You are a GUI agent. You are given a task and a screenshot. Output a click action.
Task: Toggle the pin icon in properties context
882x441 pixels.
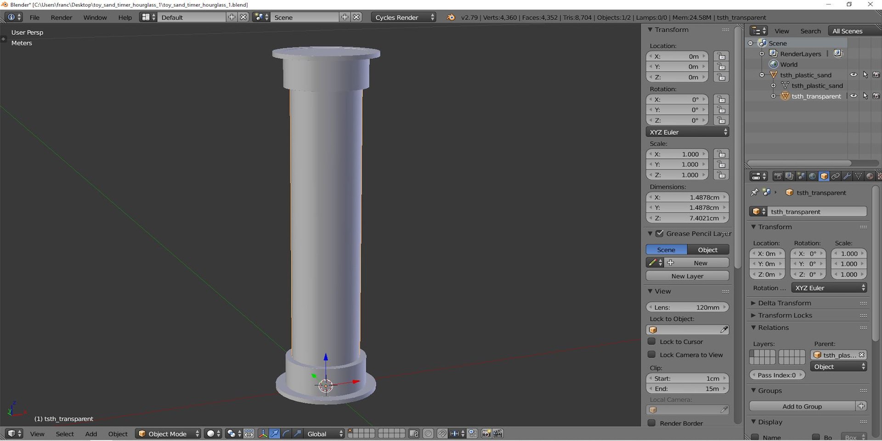(x=754, y=192)
